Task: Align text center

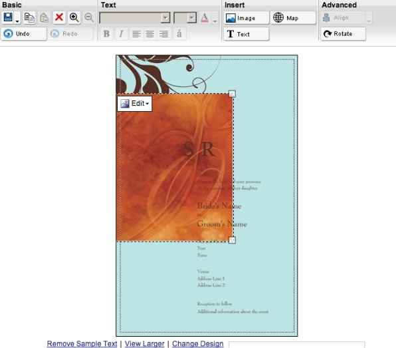Action: [150, 34]
